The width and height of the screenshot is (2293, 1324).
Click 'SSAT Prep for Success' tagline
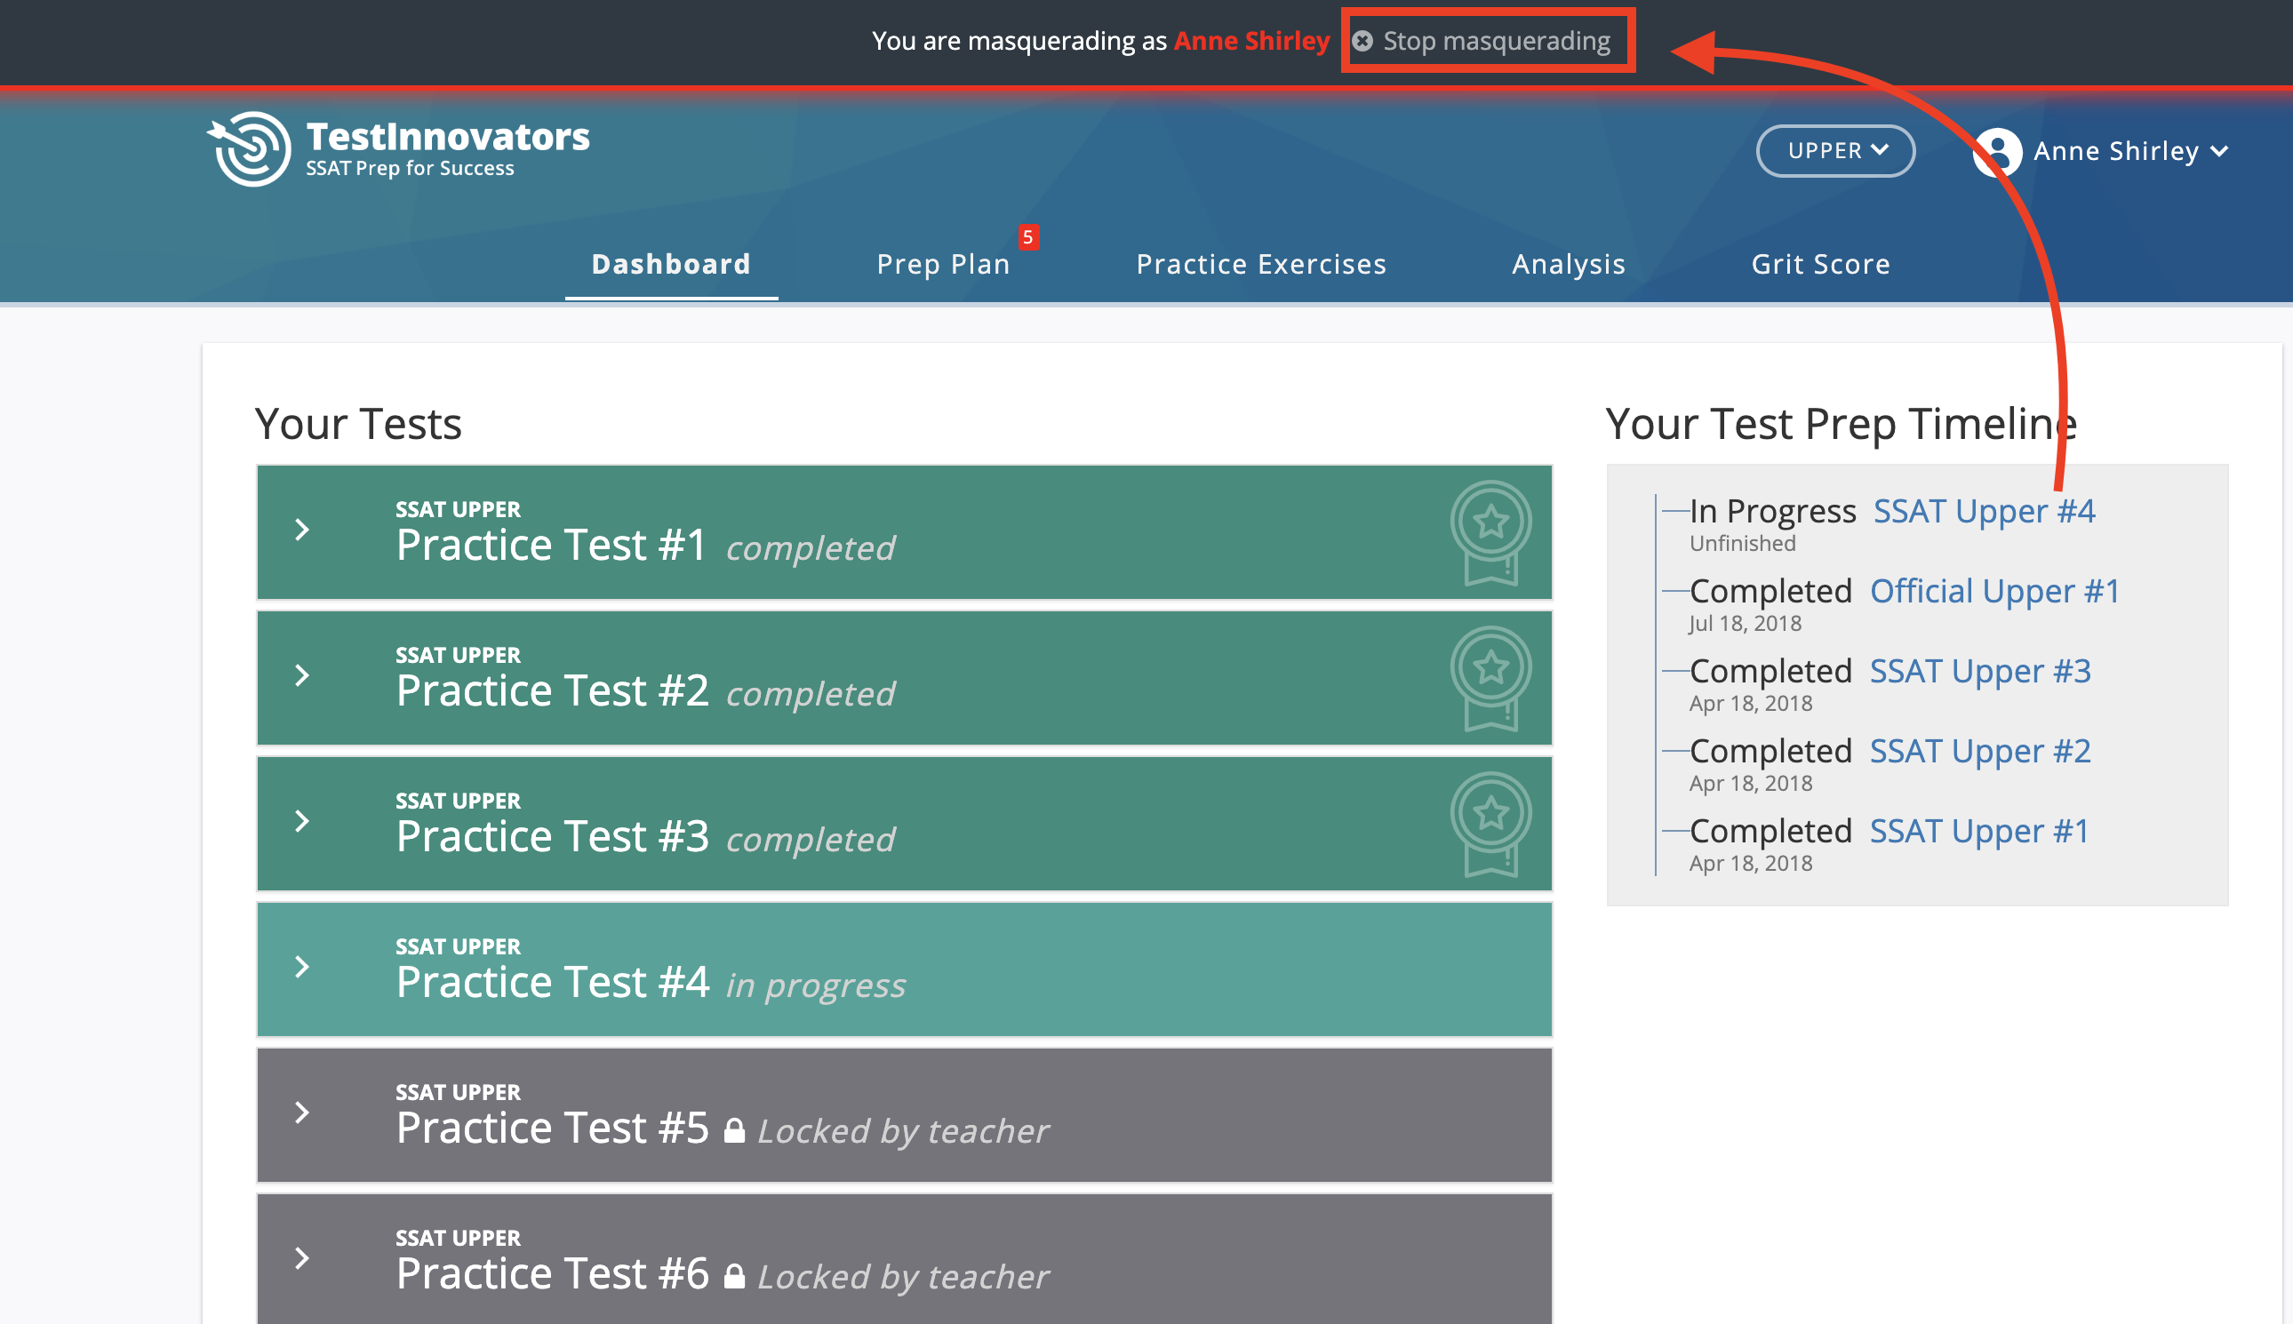[x=410, y=168]
